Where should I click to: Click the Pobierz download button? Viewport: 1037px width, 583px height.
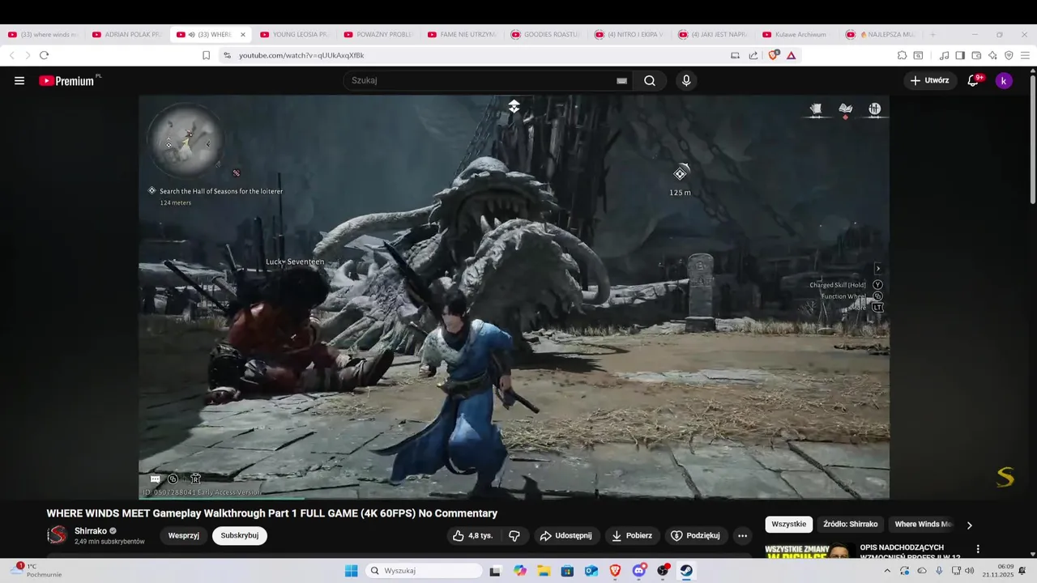pos(632,536)
